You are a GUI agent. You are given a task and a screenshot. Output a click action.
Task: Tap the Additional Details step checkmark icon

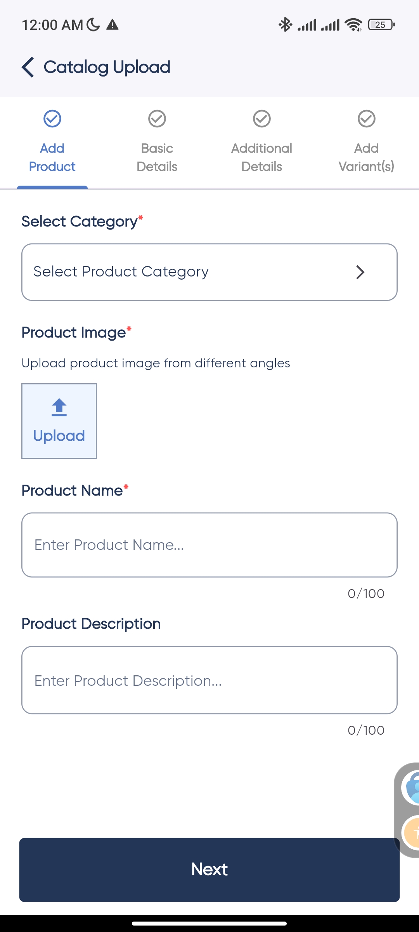coord(262,119)
